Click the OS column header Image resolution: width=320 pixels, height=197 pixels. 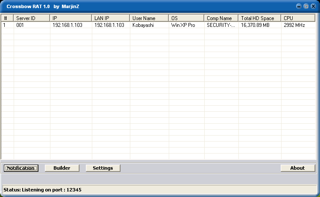coord(186,18)
